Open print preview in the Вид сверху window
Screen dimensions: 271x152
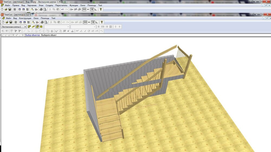pos(45,9)
